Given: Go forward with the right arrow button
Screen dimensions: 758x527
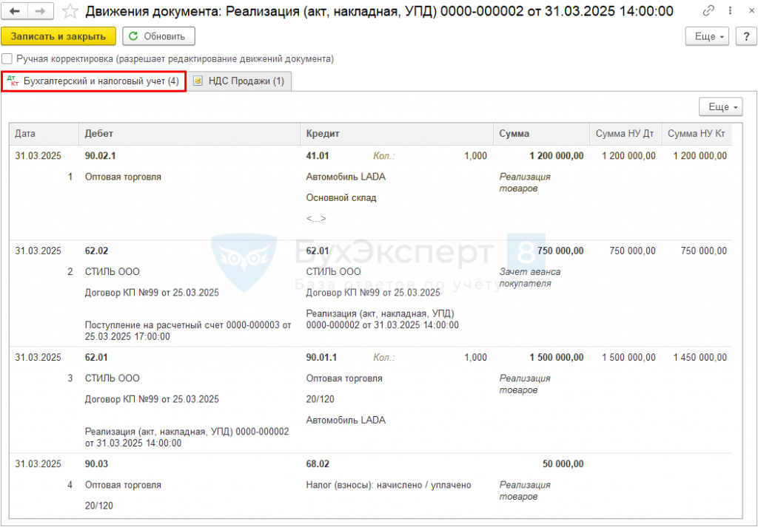Looking at the screenshot, I should (x=41, y=11).
